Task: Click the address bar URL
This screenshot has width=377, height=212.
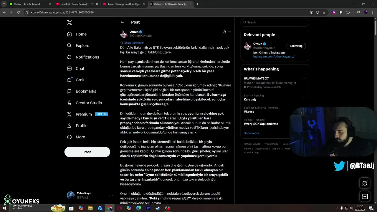Action: point(62,12)
